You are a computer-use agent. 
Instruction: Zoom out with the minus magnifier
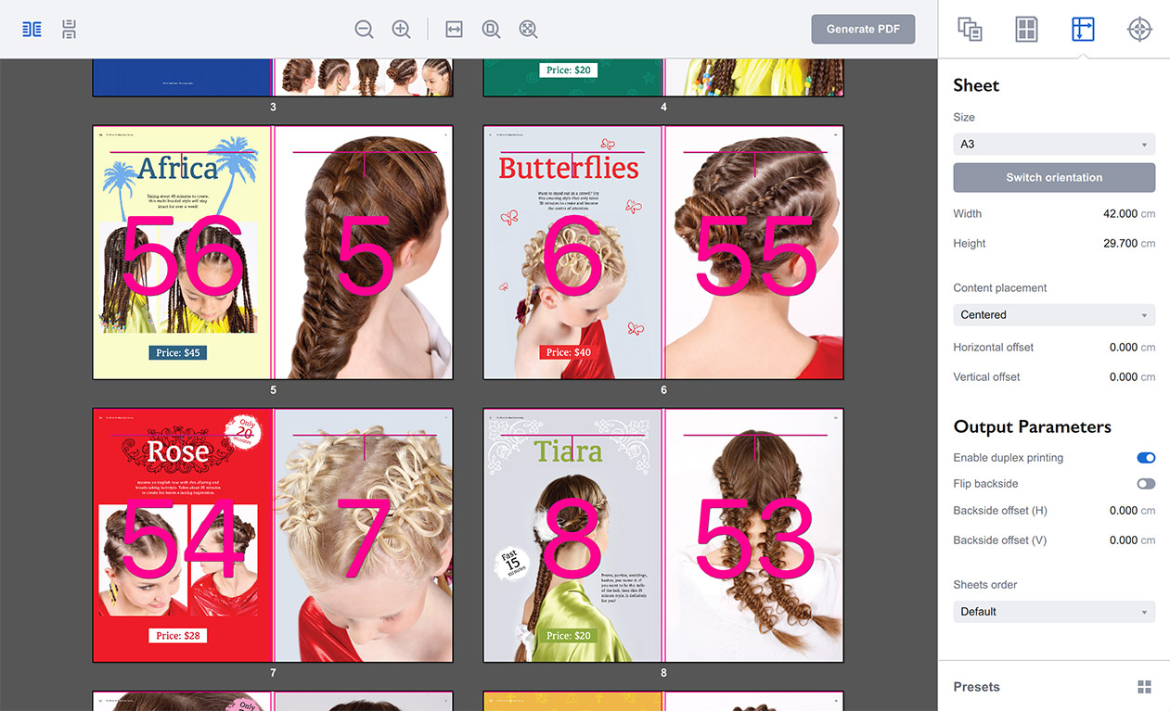pyautogui.click(x=364, y=30)
